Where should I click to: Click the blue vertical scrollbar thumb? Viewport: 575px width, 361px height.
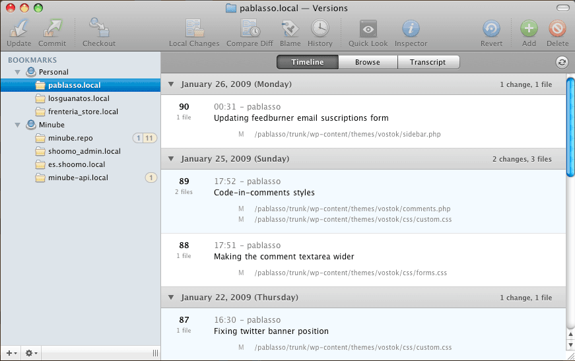tap(570, 127)
